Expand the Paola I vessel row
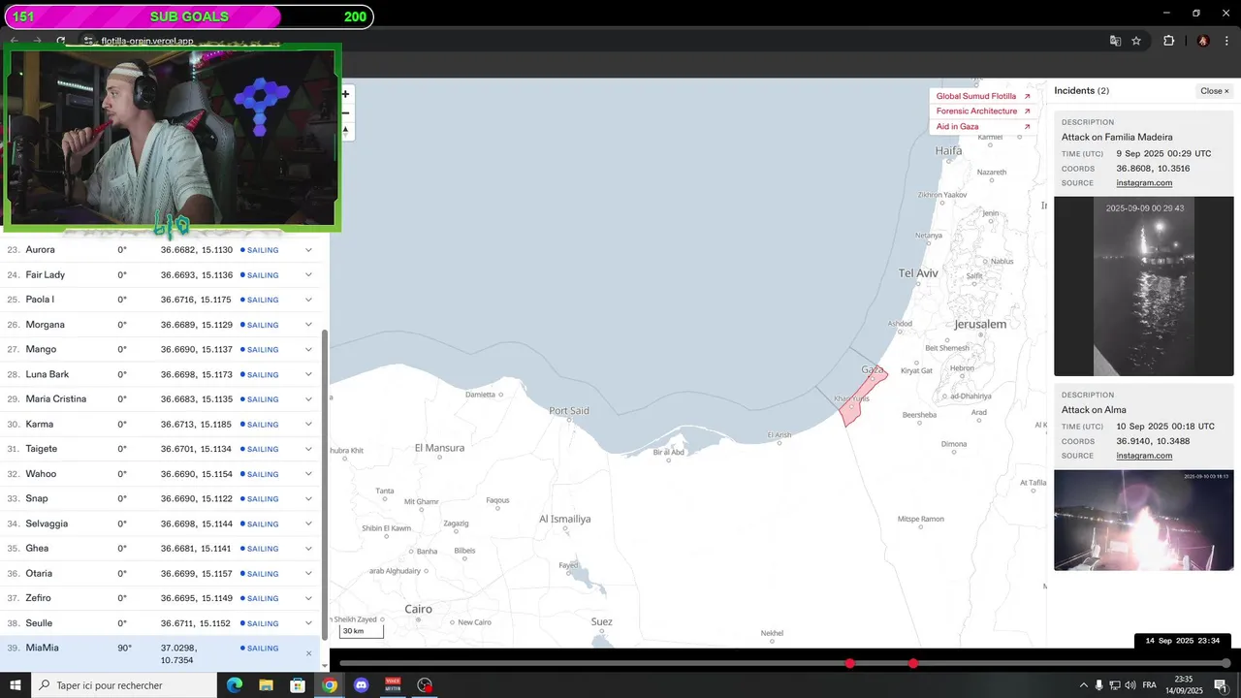Image resolution: width=1241 pixels, height=698 pixels. 309,300
